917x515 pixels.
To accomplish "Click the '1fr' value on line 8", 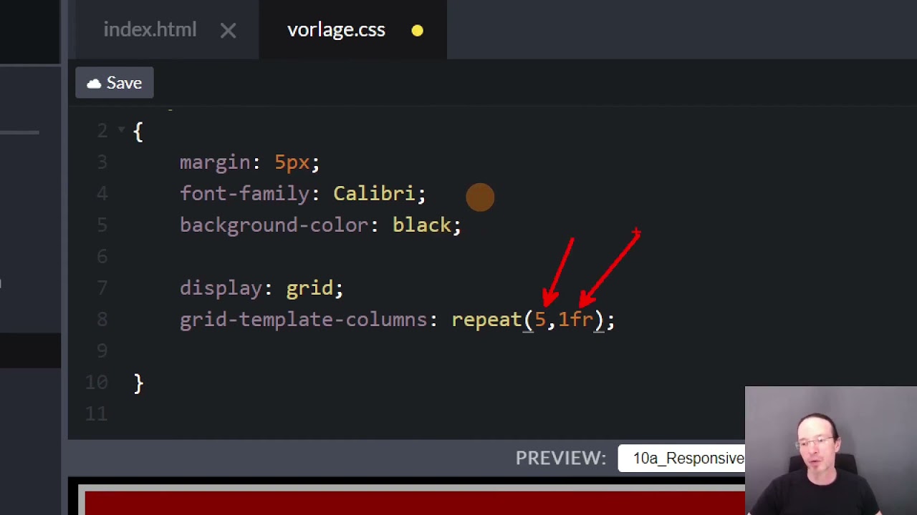I will [575, 320].
